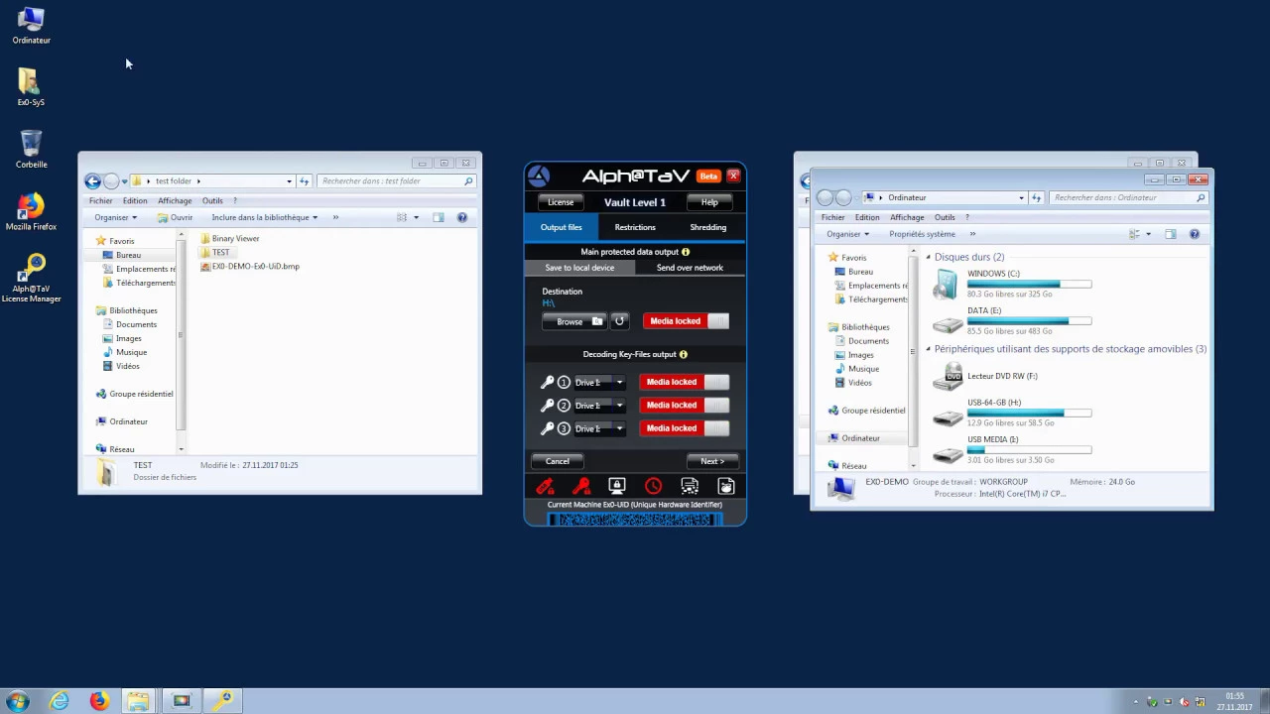Select the Binary Viewer folder

pyautogui.click(x=229, y=238)
